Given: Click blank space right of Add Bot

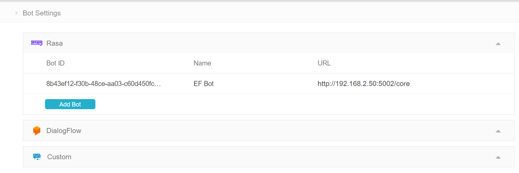Looking at the screenshot, I should (269, 104).
